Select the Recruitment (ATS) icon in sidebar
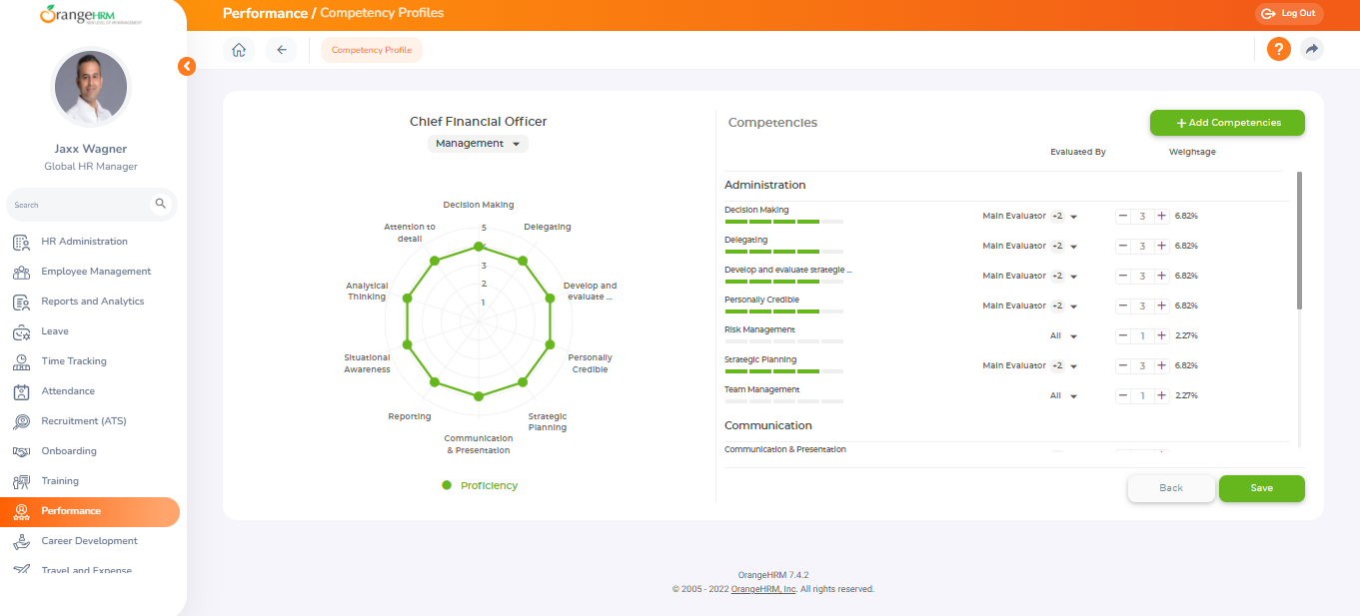1360x616 pixels. point(19,420)
